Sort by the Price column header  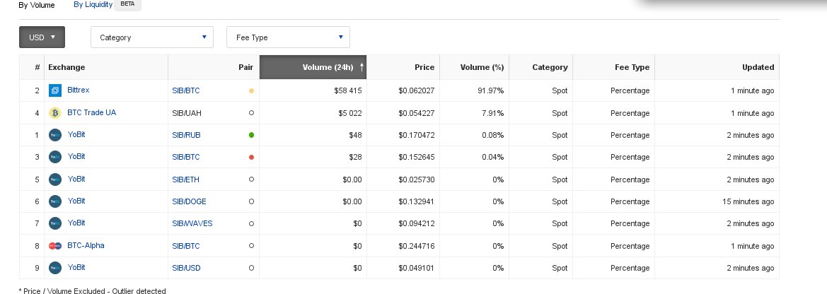(x=424, y=67)
